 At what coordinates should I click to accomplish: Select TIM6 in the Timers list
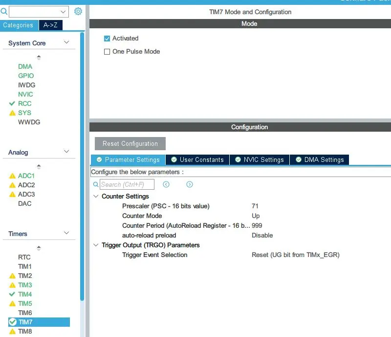[25, 313]
